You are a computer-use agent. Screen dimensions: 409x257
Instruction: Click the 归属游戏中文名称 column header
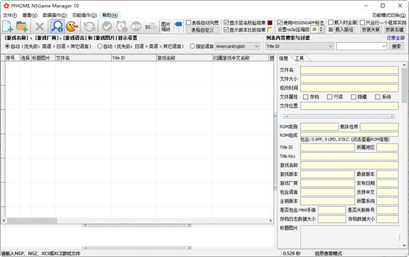click(x=241, y=58)
